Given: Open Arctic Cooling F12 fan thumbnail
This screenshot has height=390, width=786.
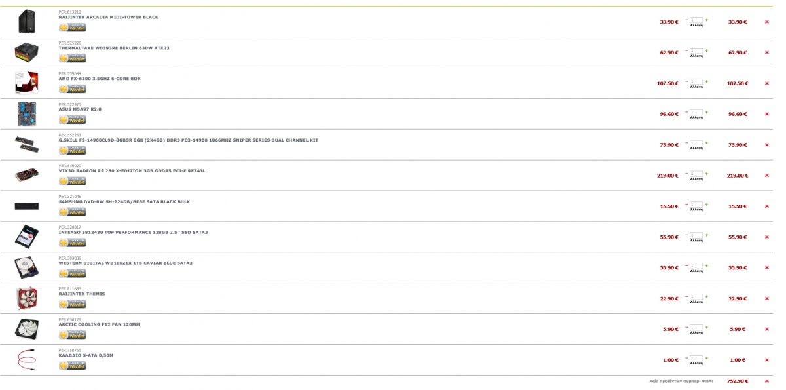Looking at the screenshot, I should [x=27, y=328].
